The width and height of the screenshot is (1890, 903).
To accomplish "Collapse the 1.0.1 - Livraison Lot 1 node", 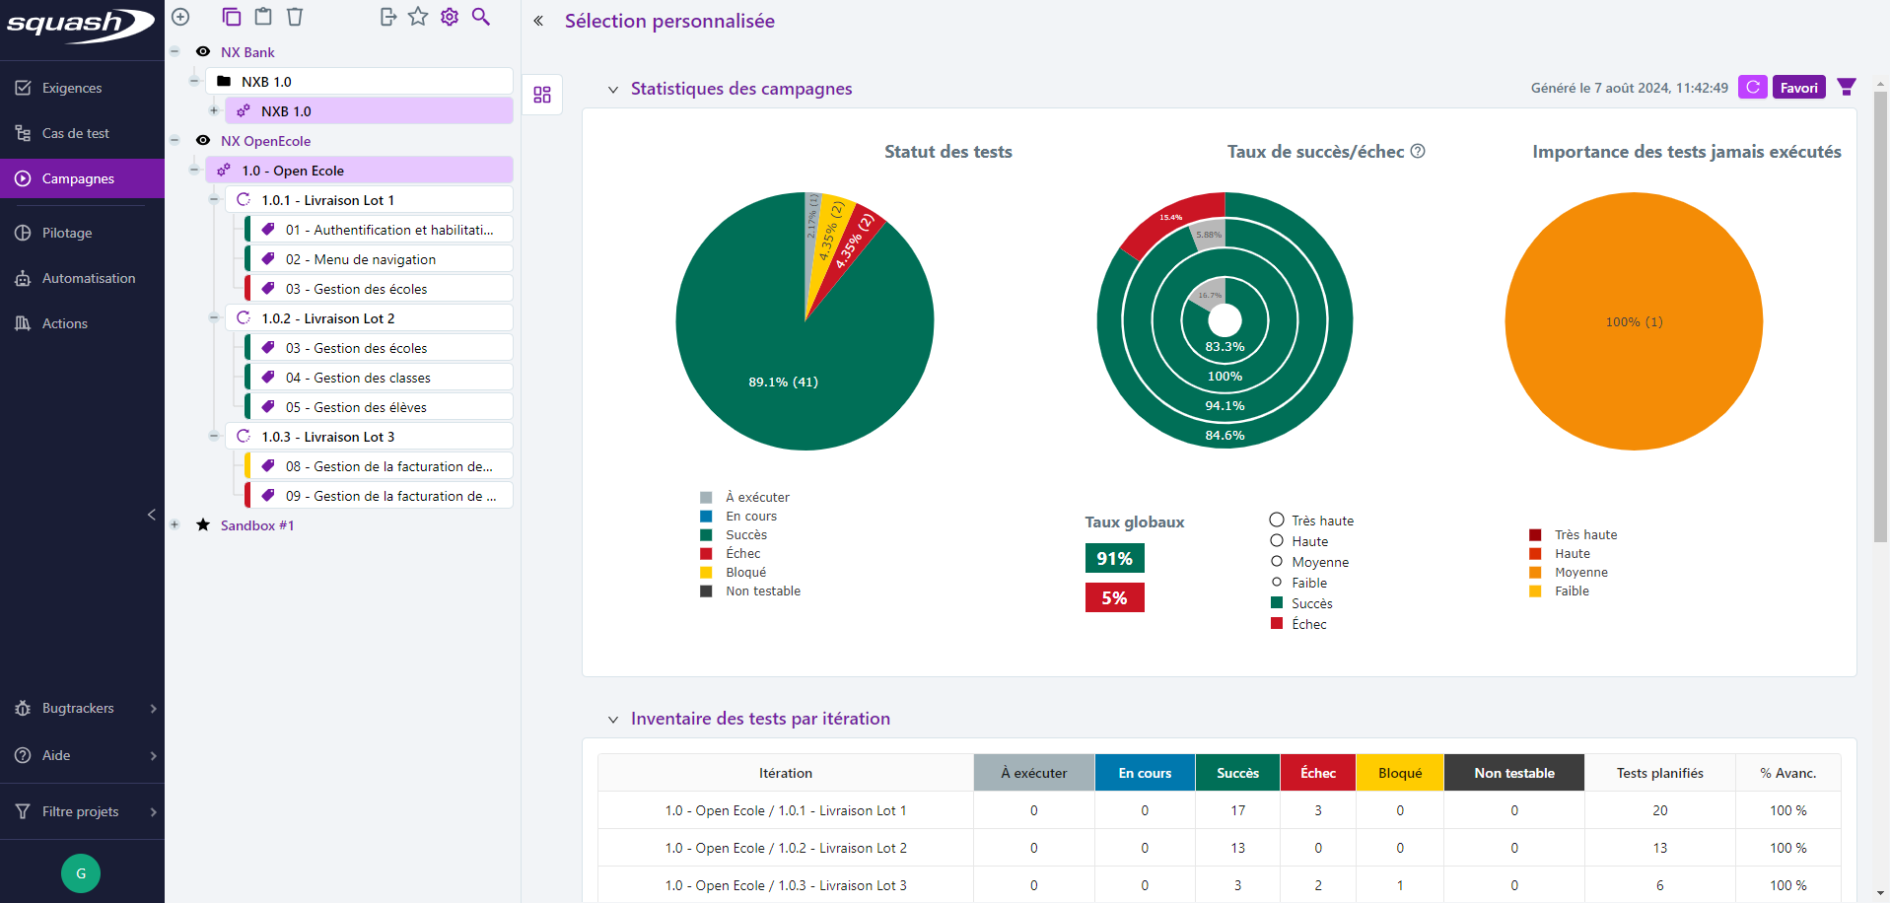I will (214, 200).
